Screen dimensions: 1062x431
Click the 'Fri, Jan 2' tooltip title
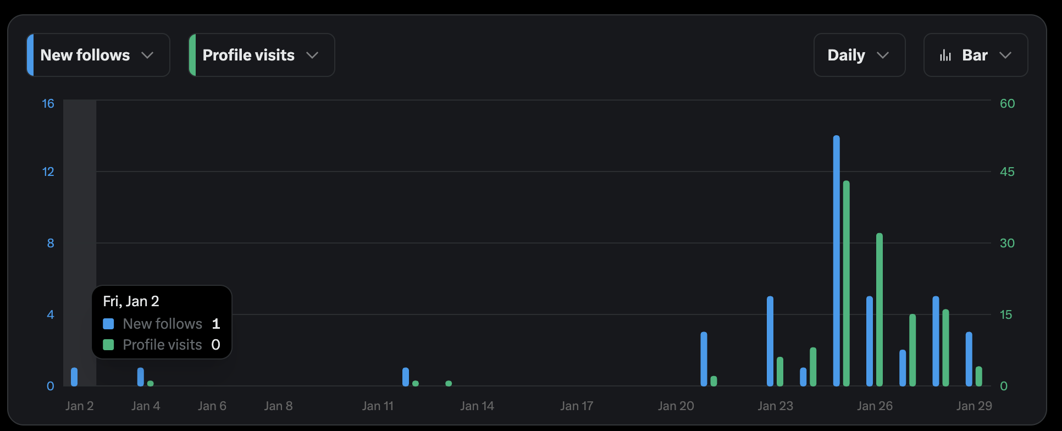[x=131, y=301]
